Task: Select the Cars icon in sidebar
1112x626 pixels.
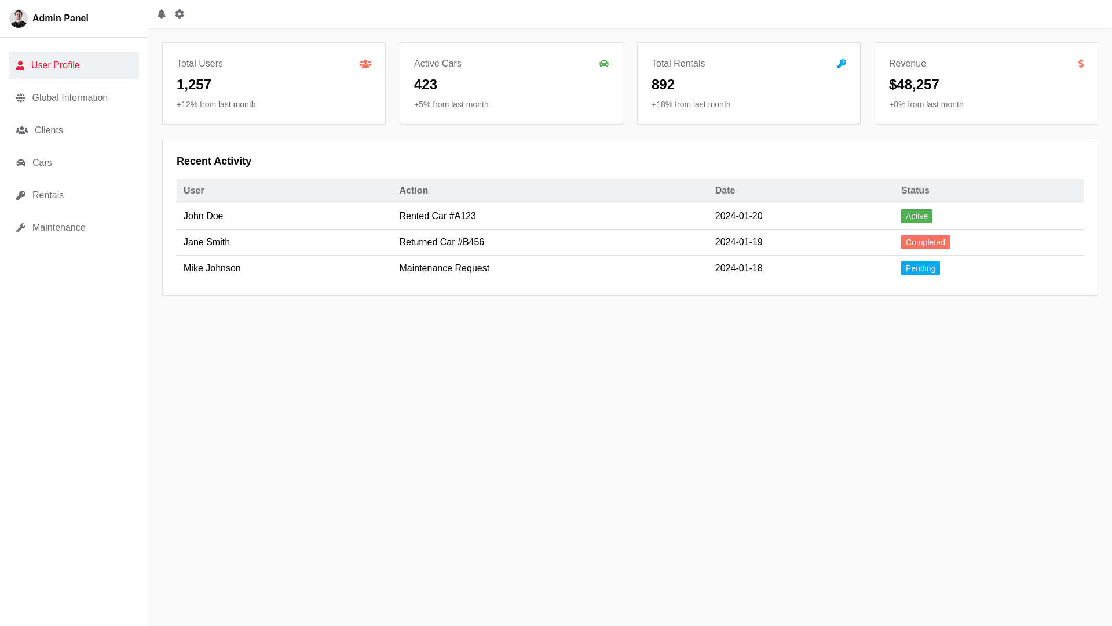Action: pyautogui.click(x=21, y=162)
